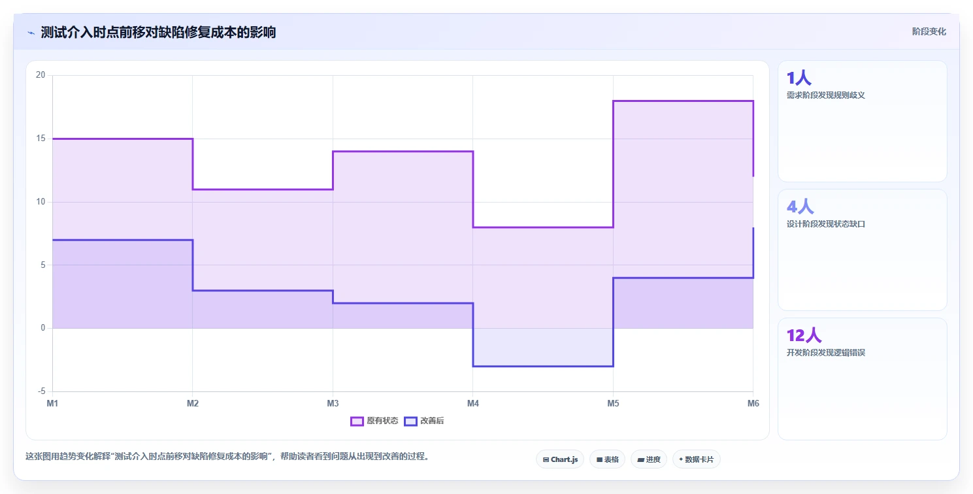The height and width of the screenshot is (494, 973).
Task: Click the title 测试介入时点前移对缺陷修复成本的影响
Action: pyautogui.click(x=158, y=32)
